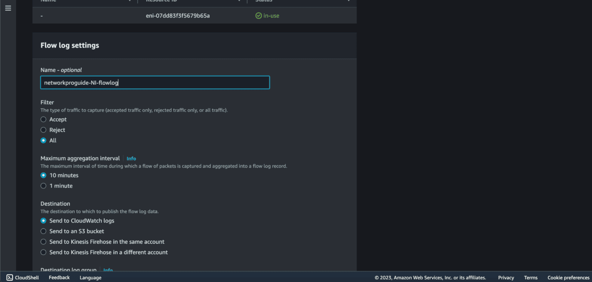Open Info next to Maximum aggregation interval
The height and width of the screenshot is (282, 592).
131,159
